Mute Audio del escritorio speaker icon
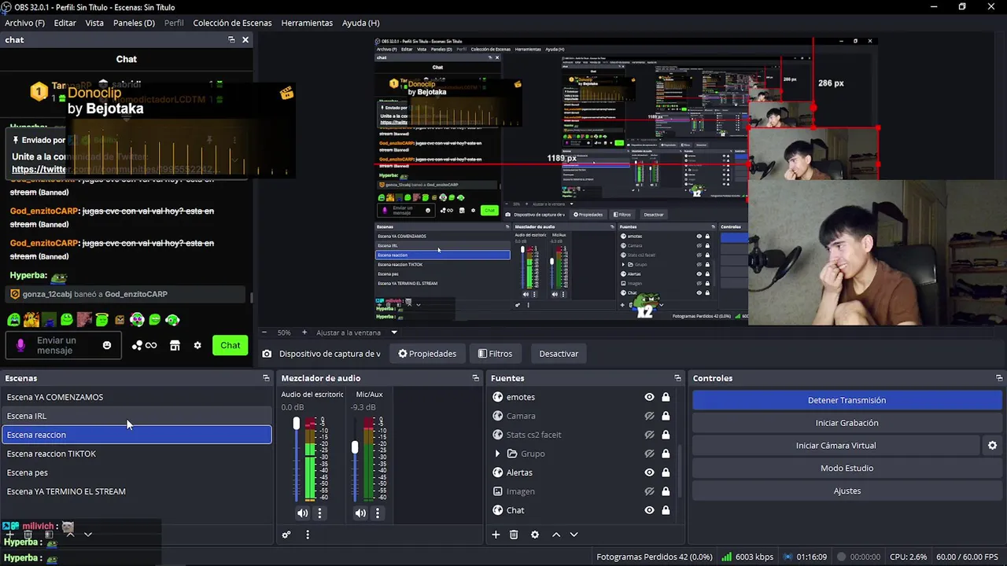 click(x=303, y=513)
